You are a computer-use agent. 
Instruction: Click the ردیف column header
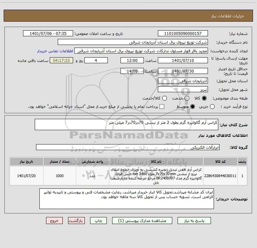tap(242, 161)
